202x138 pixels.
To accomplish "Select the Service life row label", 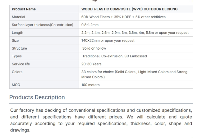I will pos(21,64).
